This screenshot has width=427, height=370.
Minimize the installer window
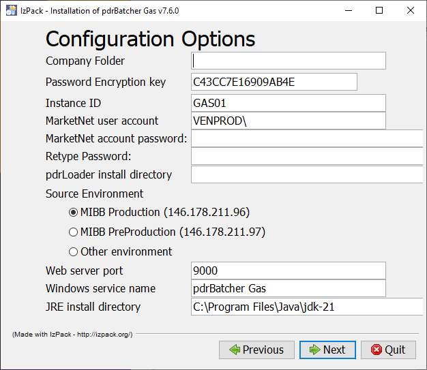pos(349,10)
